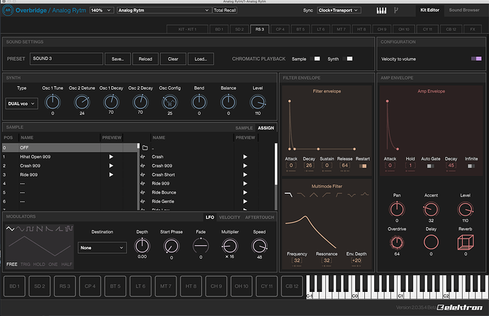The image size is (489, 316).
Task: Open the BD 1 track tab
Action: point(219,29)
